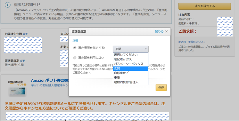Choose 建物内受付/管理人 from the list
The width and height of the screenshot is (239, 121).
point(131,82)
